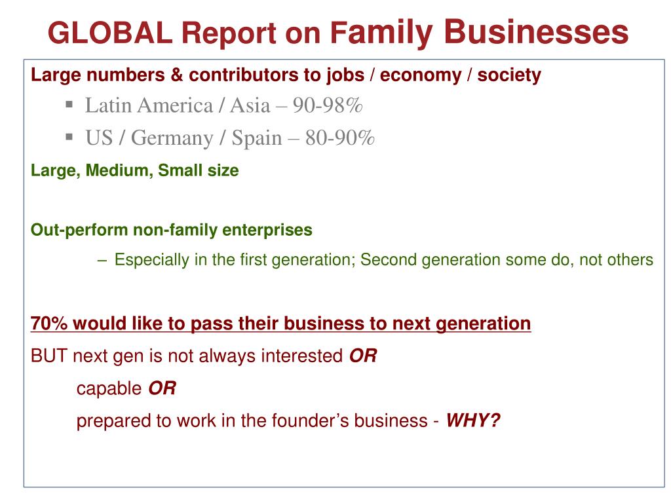
Task: Click the 80-90% figure
Action: pos(340,138)
